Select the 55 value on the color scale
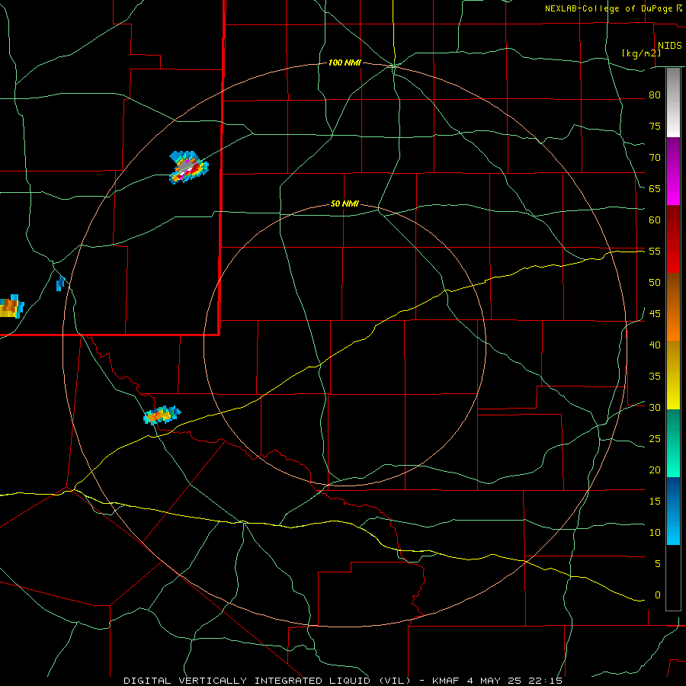Viewport: 686px width, 686px height. coord(655,251)
